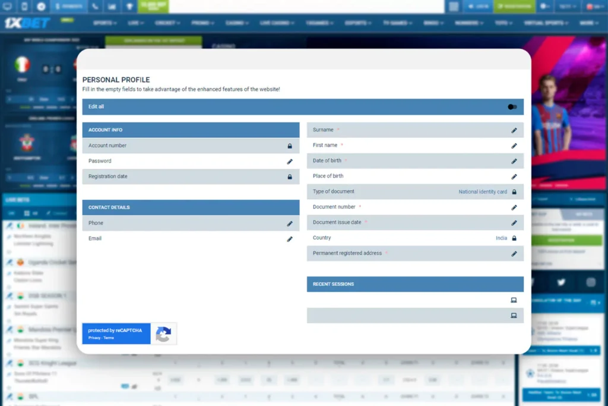Screen dimensions: 608x406
Task: Click the Recent Sessions header
Action: [x=415, y=284]
